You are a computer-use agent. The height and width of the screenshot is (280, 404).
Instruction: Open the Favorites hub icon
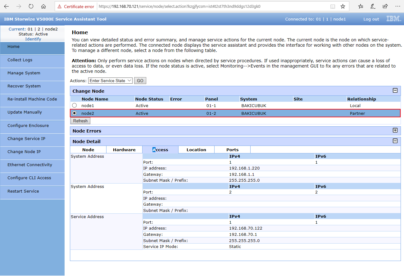[x=361, y=6]
